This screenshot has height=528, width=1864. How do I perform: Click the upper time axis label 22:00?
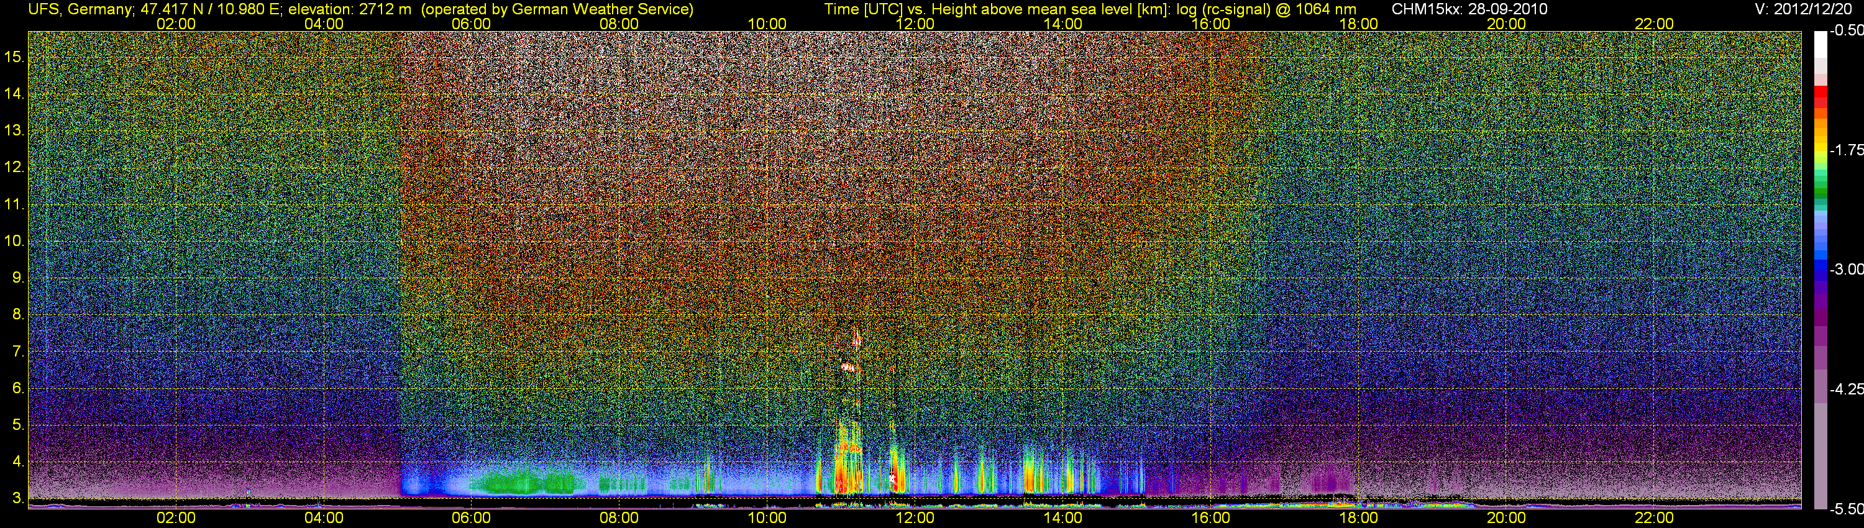1654,24
